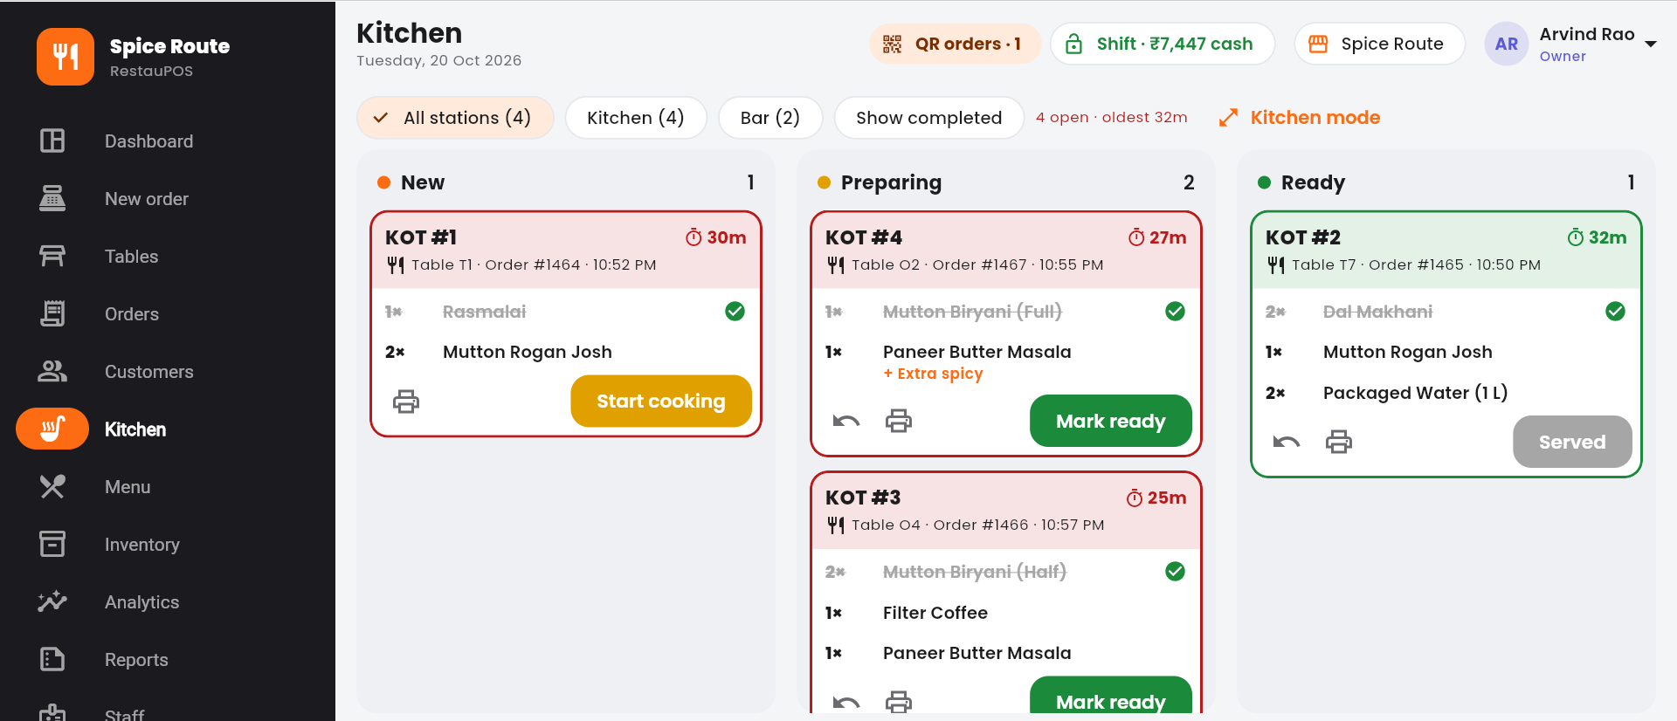Open the Reports document icon
The height and width of the screenshot is (721, 1677).
coord(52,659)
